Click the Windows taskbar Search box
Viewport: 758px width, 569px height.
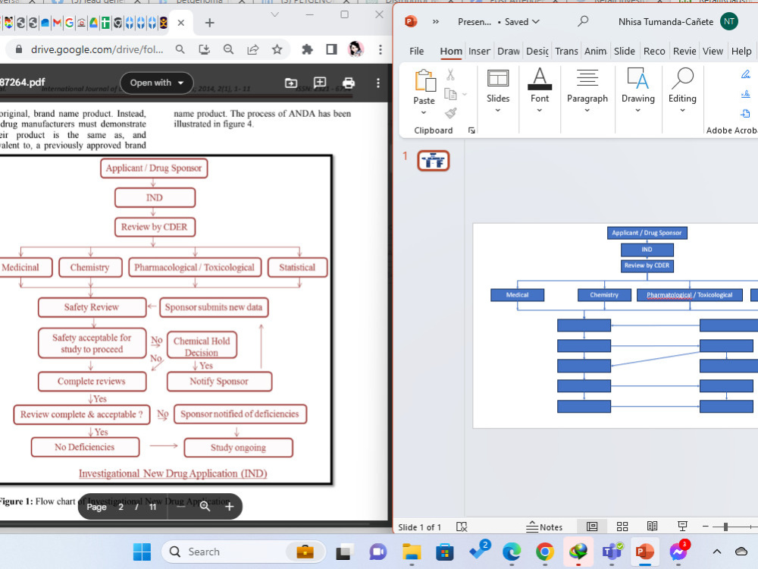[243, 552]
